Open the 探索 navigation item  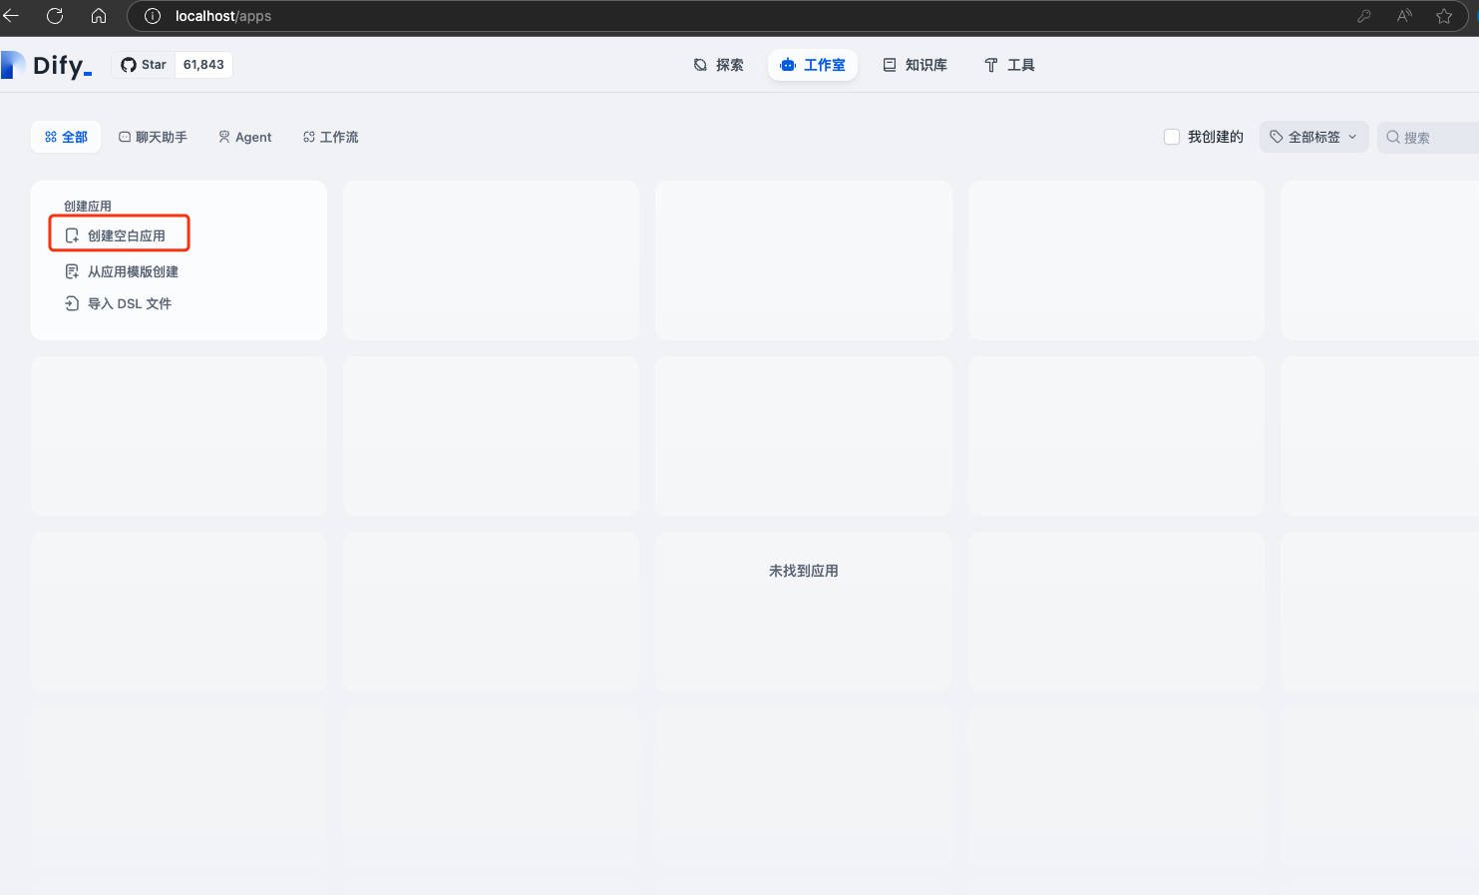click(719, 65)
